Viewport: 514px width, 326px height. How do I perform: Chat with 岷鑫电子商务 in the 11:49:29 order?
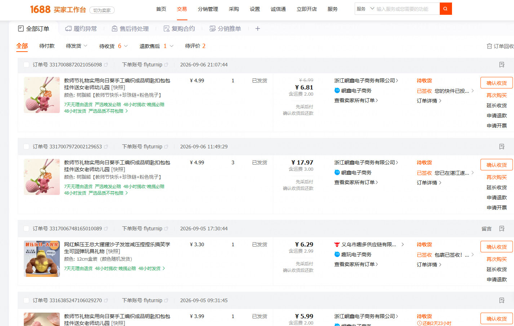353,173
